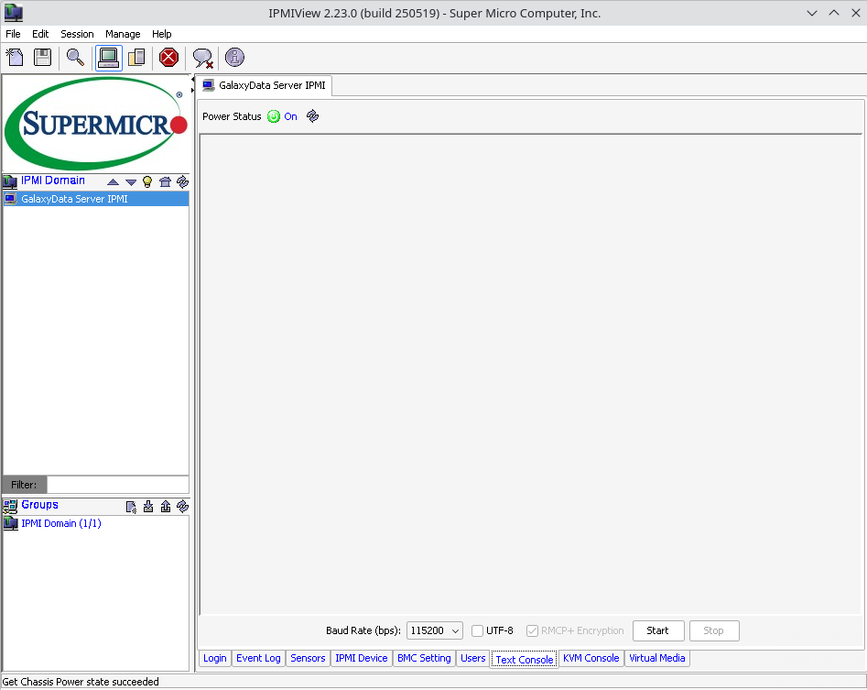The image size is (867, 690).
Task: Click the refresh icon in Groups header
Action: [182, 507]
